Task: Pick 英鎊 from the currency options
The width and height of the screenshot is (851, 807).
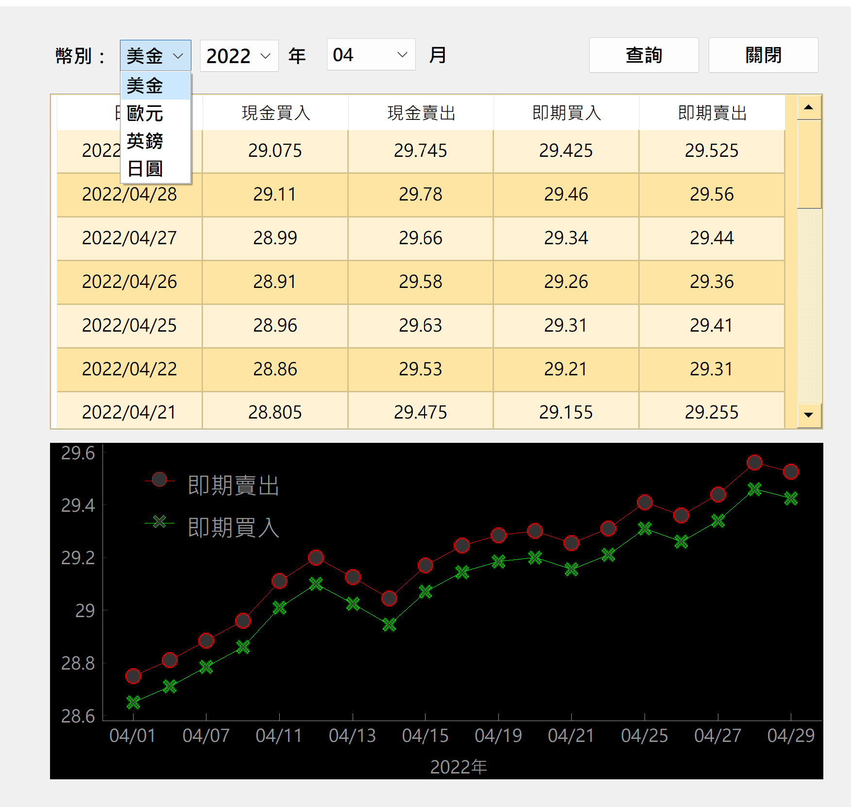Action: point(155,141)
